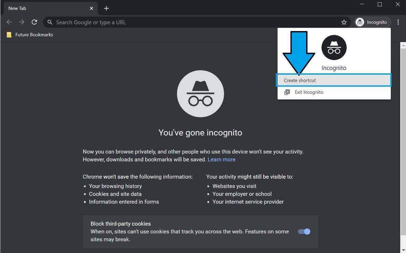Click the Future Bookmarks yellow folder icon
The image size is (406, 253).
click(x=9, y=34)
